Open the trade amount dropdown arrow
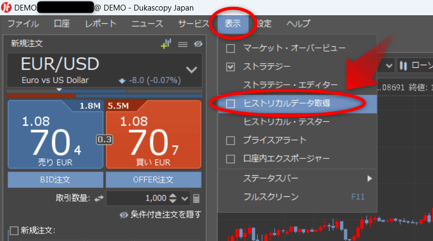The image size is (433, 241). click(185, 198)
